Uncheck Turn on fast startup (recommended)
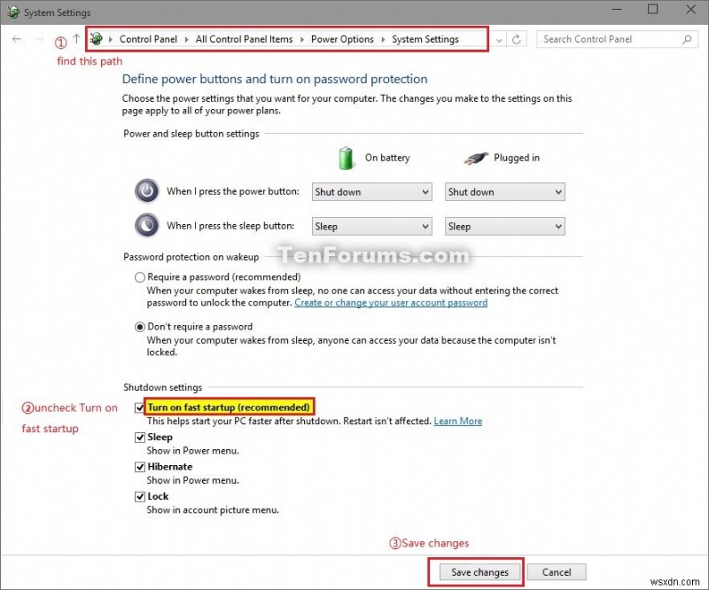 tap(140, 408)
